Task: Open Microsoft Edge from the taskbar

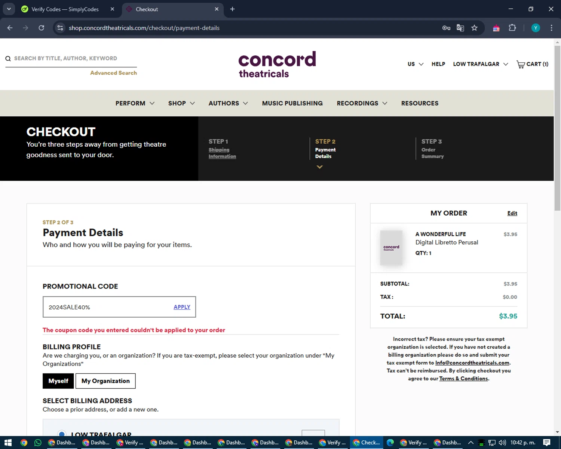Action: click(390, 443)
